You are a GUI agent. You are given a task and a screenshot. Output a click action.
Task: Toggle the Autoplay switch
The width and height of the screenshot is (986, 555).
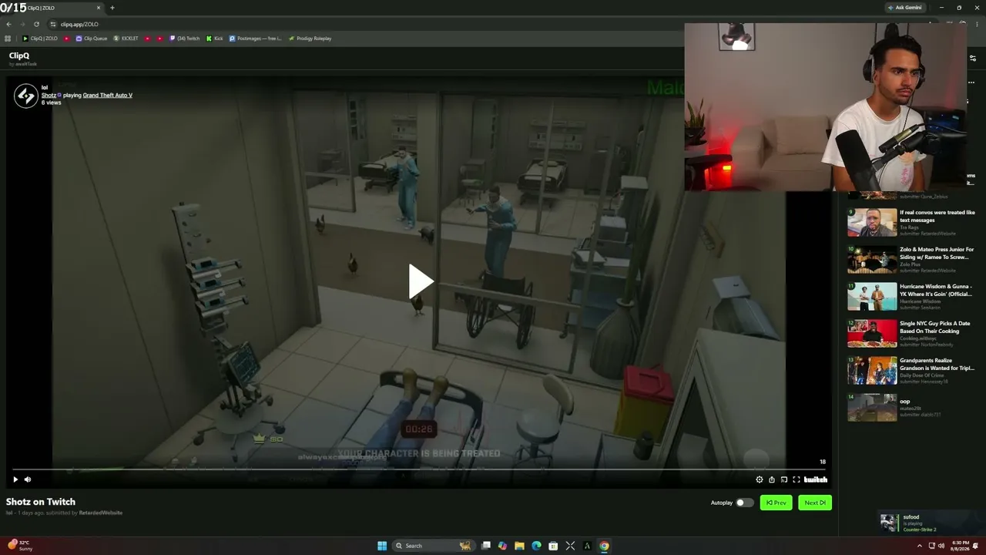tap(744, 503)
